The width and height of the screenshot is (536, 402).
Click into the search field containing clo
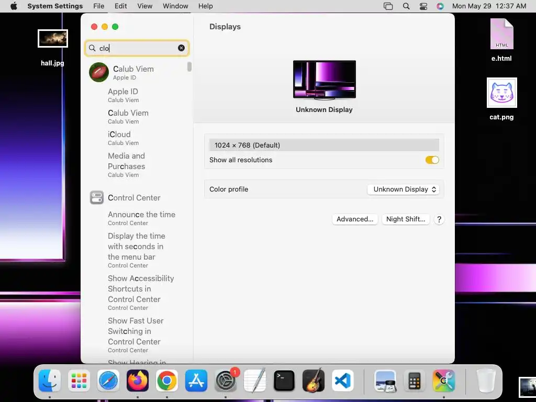[137, 48]
